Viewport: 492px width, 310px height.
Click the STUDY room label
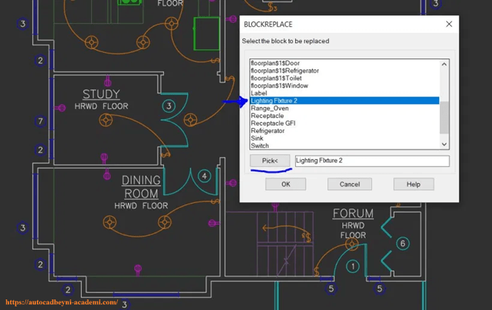pos(101,94)
